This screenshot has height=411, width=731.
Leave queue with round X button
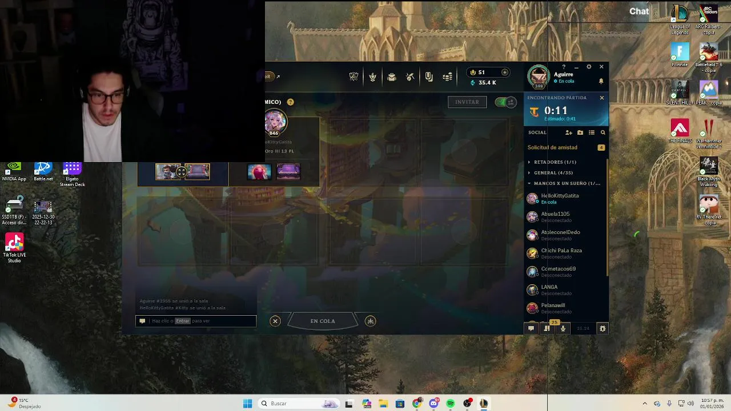275,321
